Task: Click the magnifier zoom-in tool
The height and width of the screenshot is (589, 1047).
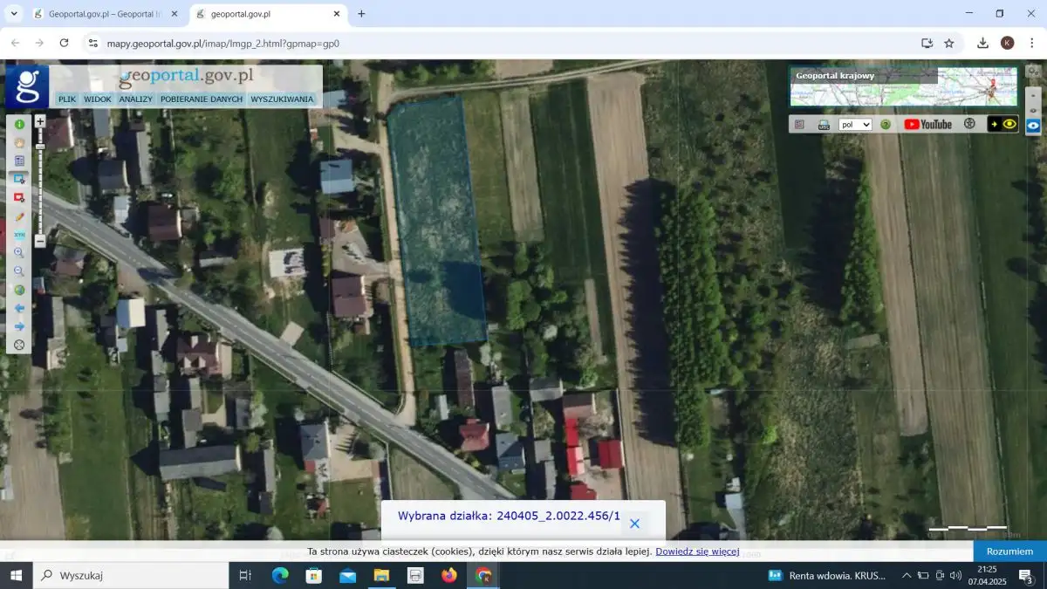Action: pyautogui.click(x=19, y=253)
